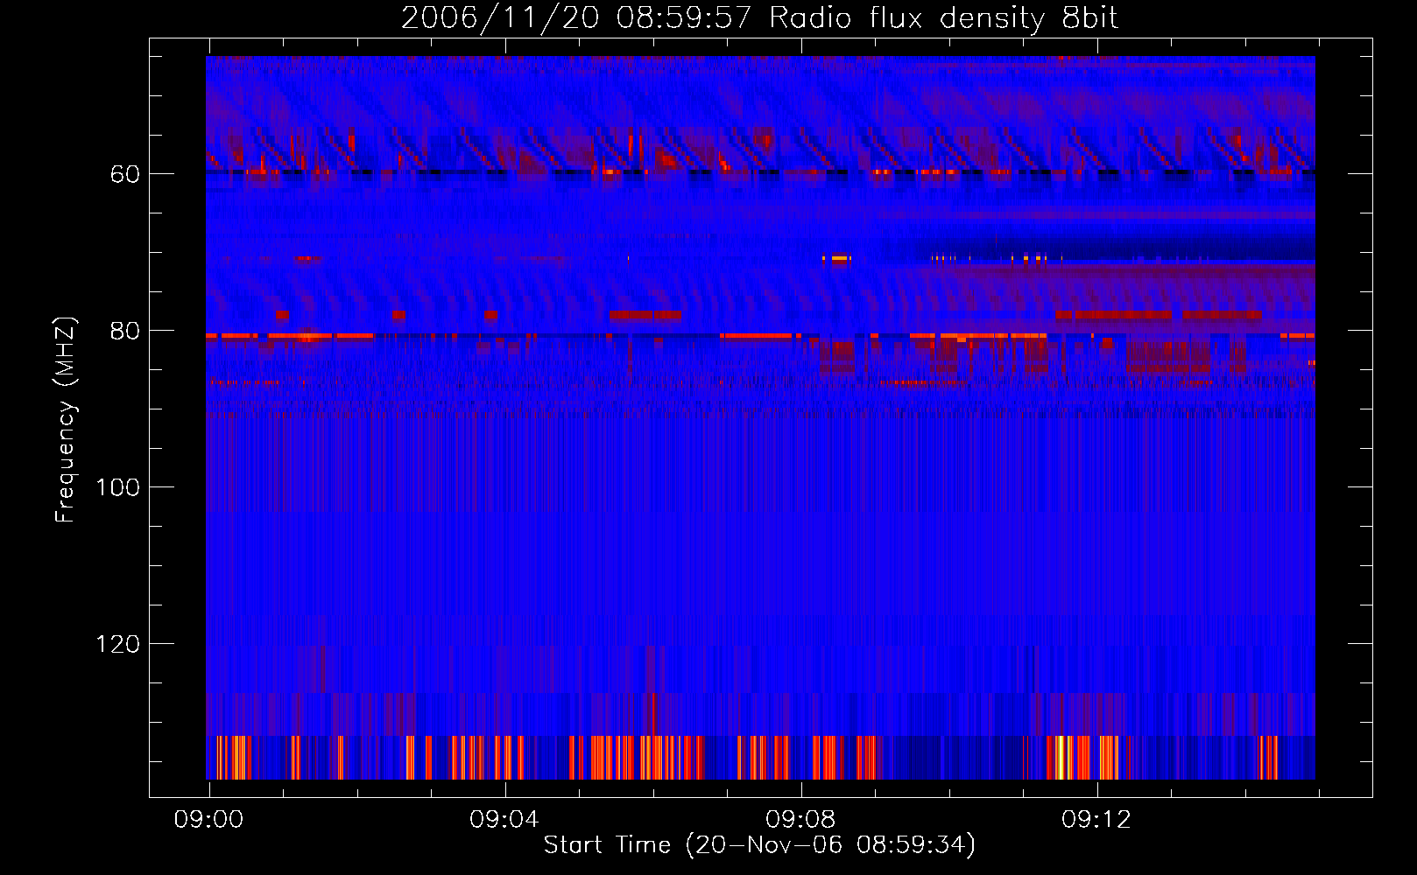The width and height of the screenshot is (1417, 875).
Task: Click the 120 frequency tick label
Action: [117, 644]
